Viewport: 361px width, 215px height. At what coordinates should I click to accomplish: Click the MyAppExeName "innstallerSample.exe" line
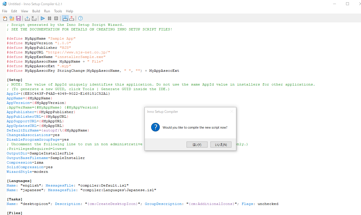tap(56, 57)
